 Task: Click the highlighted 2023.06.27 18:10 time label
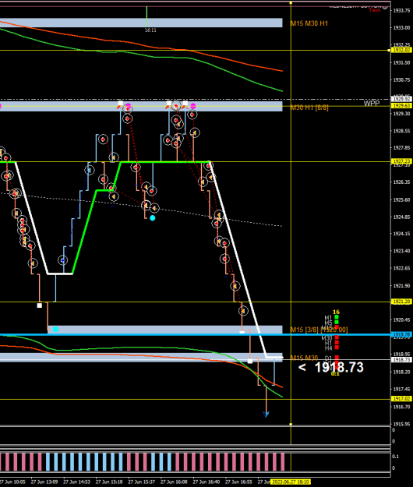[291, 482]
